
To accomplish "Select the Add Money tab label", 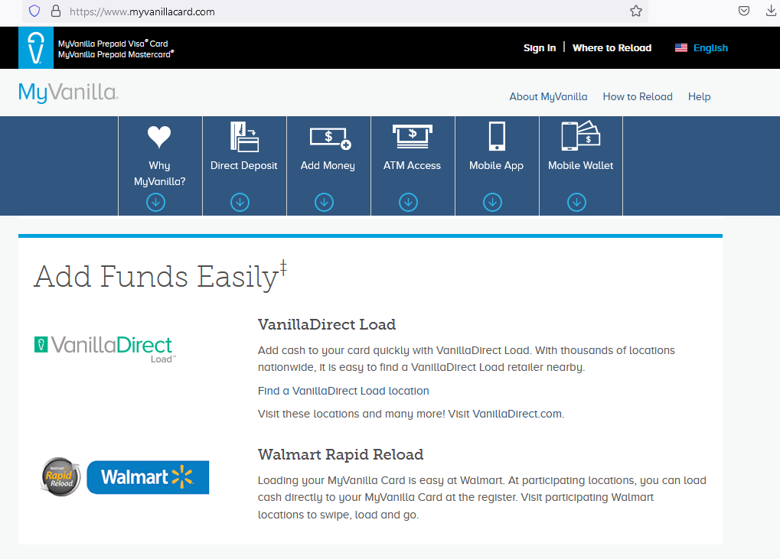I will [328, 165].
